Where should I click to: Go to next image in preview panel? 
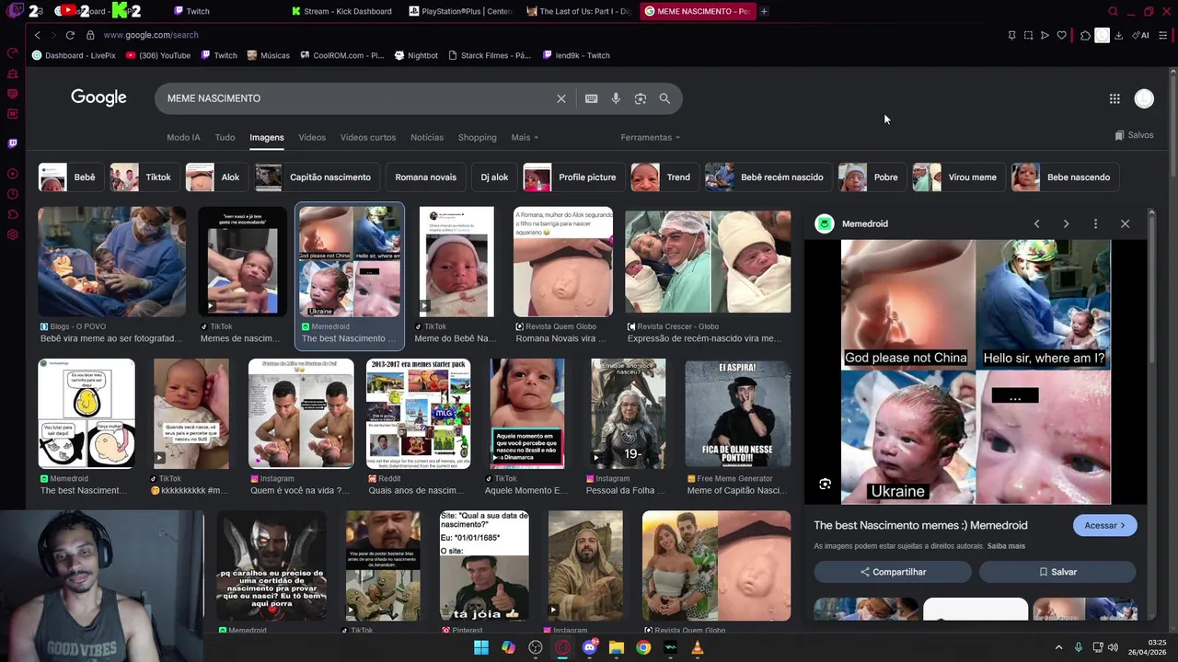1066,223
